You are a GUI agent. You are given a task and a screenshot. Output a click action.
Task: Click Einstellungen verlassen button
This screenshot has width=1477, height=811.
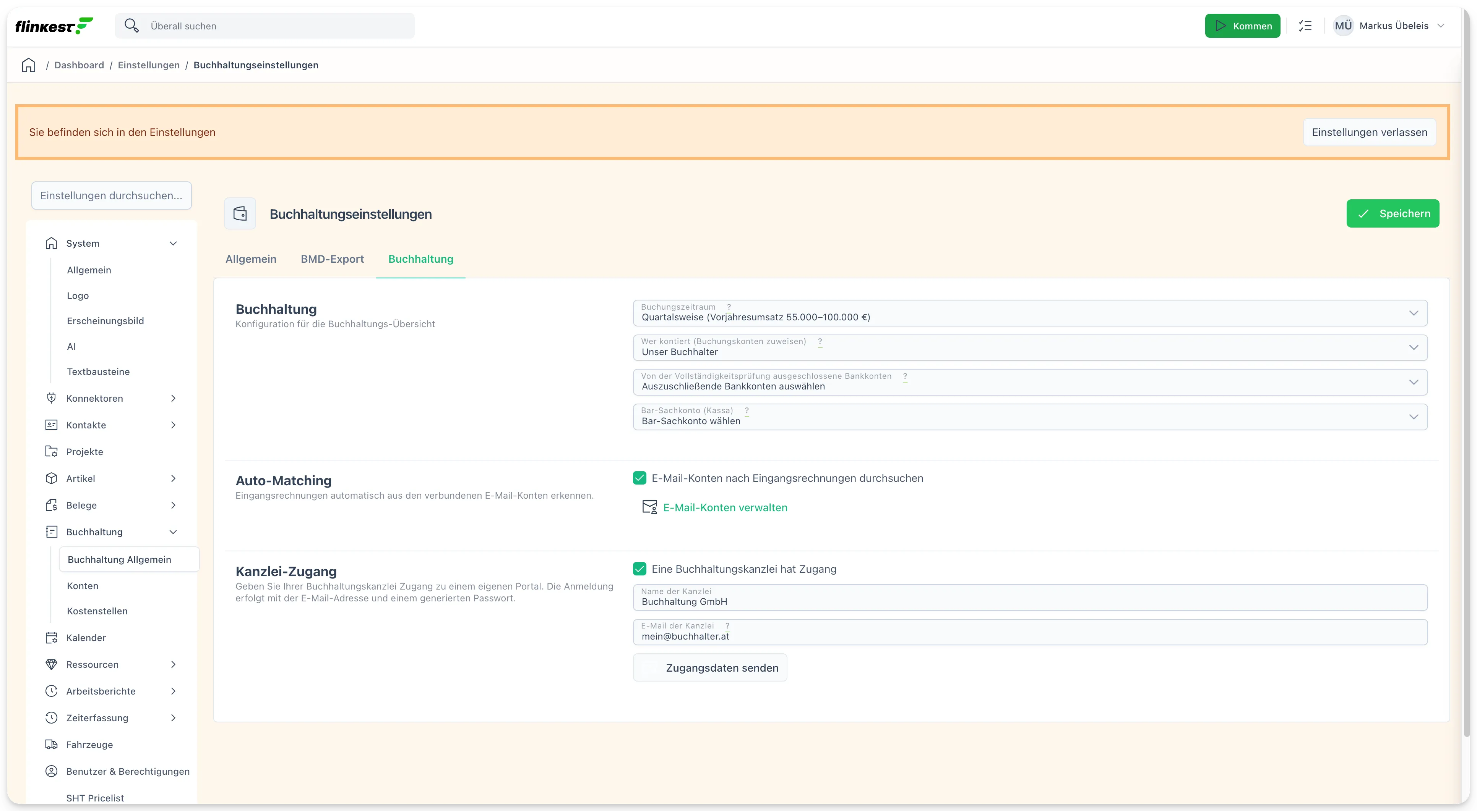pos(1369,132)
